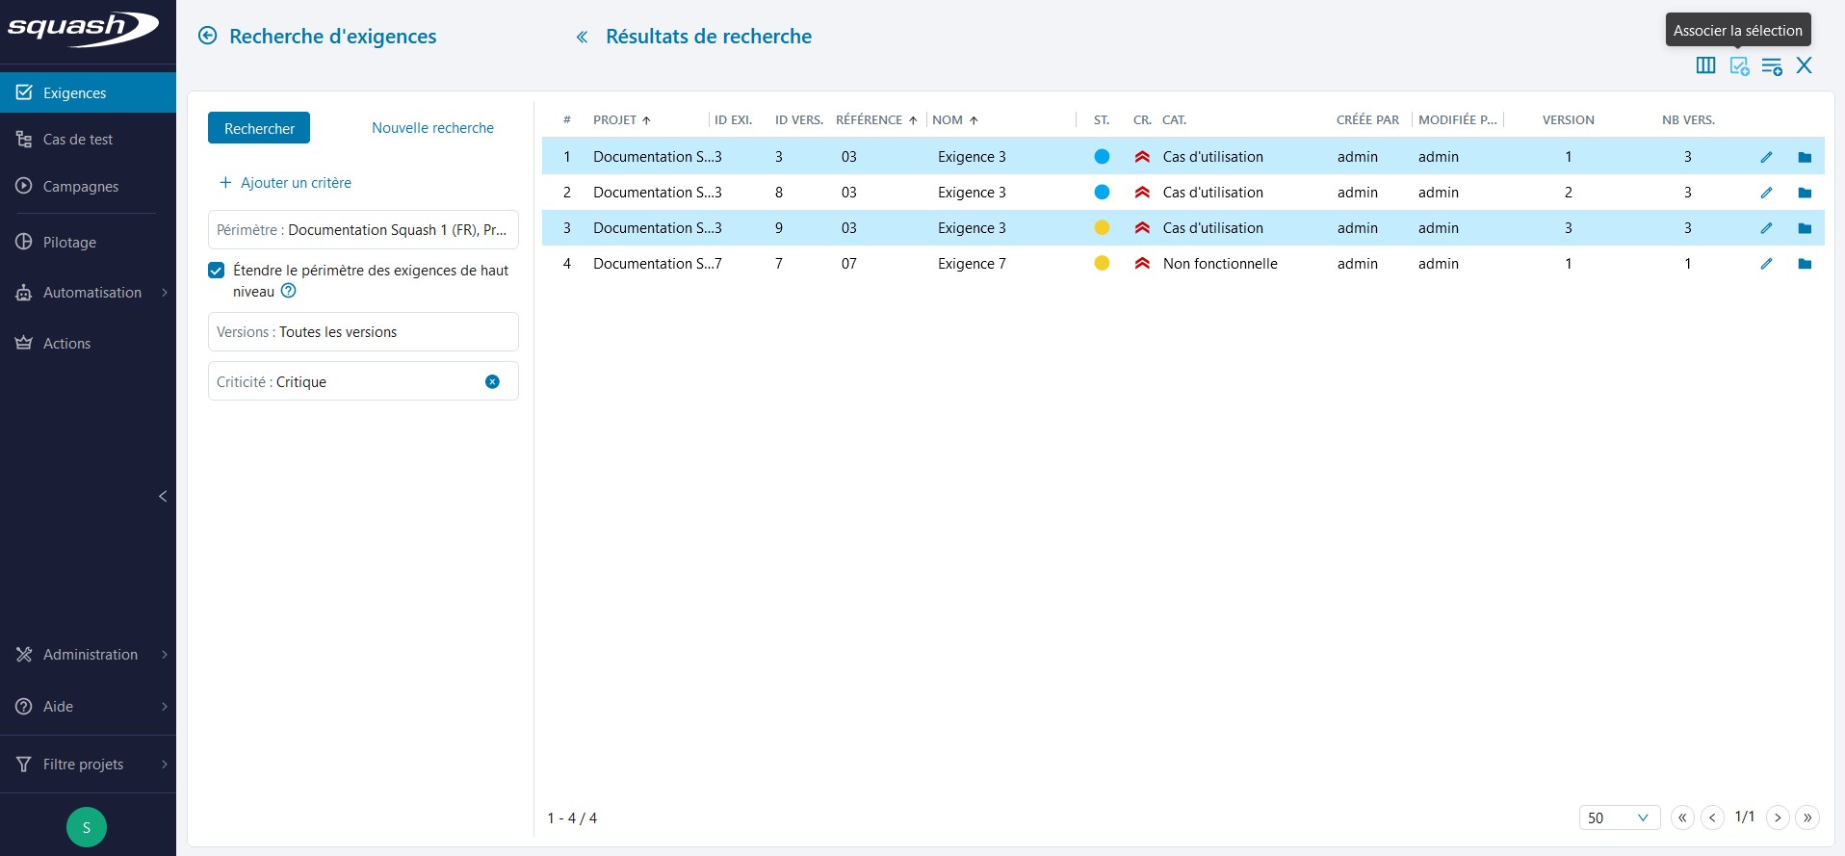Click the Nouvelle recherche link
Viewport: 1845px width, 856px height.
click(x=432, y=128)
